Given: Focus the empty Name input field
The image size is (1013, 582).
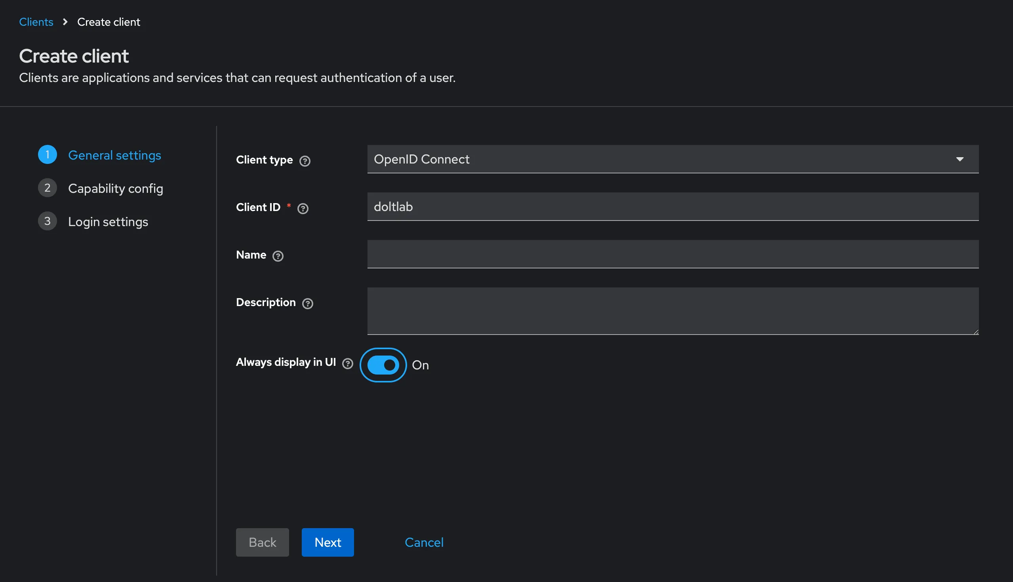Looking at the screenshot, I should (x=672, y=254).
